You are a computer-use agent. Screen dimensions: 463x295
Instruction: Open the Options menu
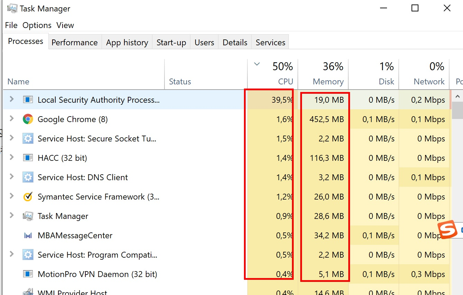37,25
